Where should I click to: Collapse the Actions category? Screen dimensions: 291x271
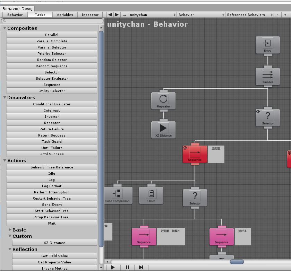5,160
